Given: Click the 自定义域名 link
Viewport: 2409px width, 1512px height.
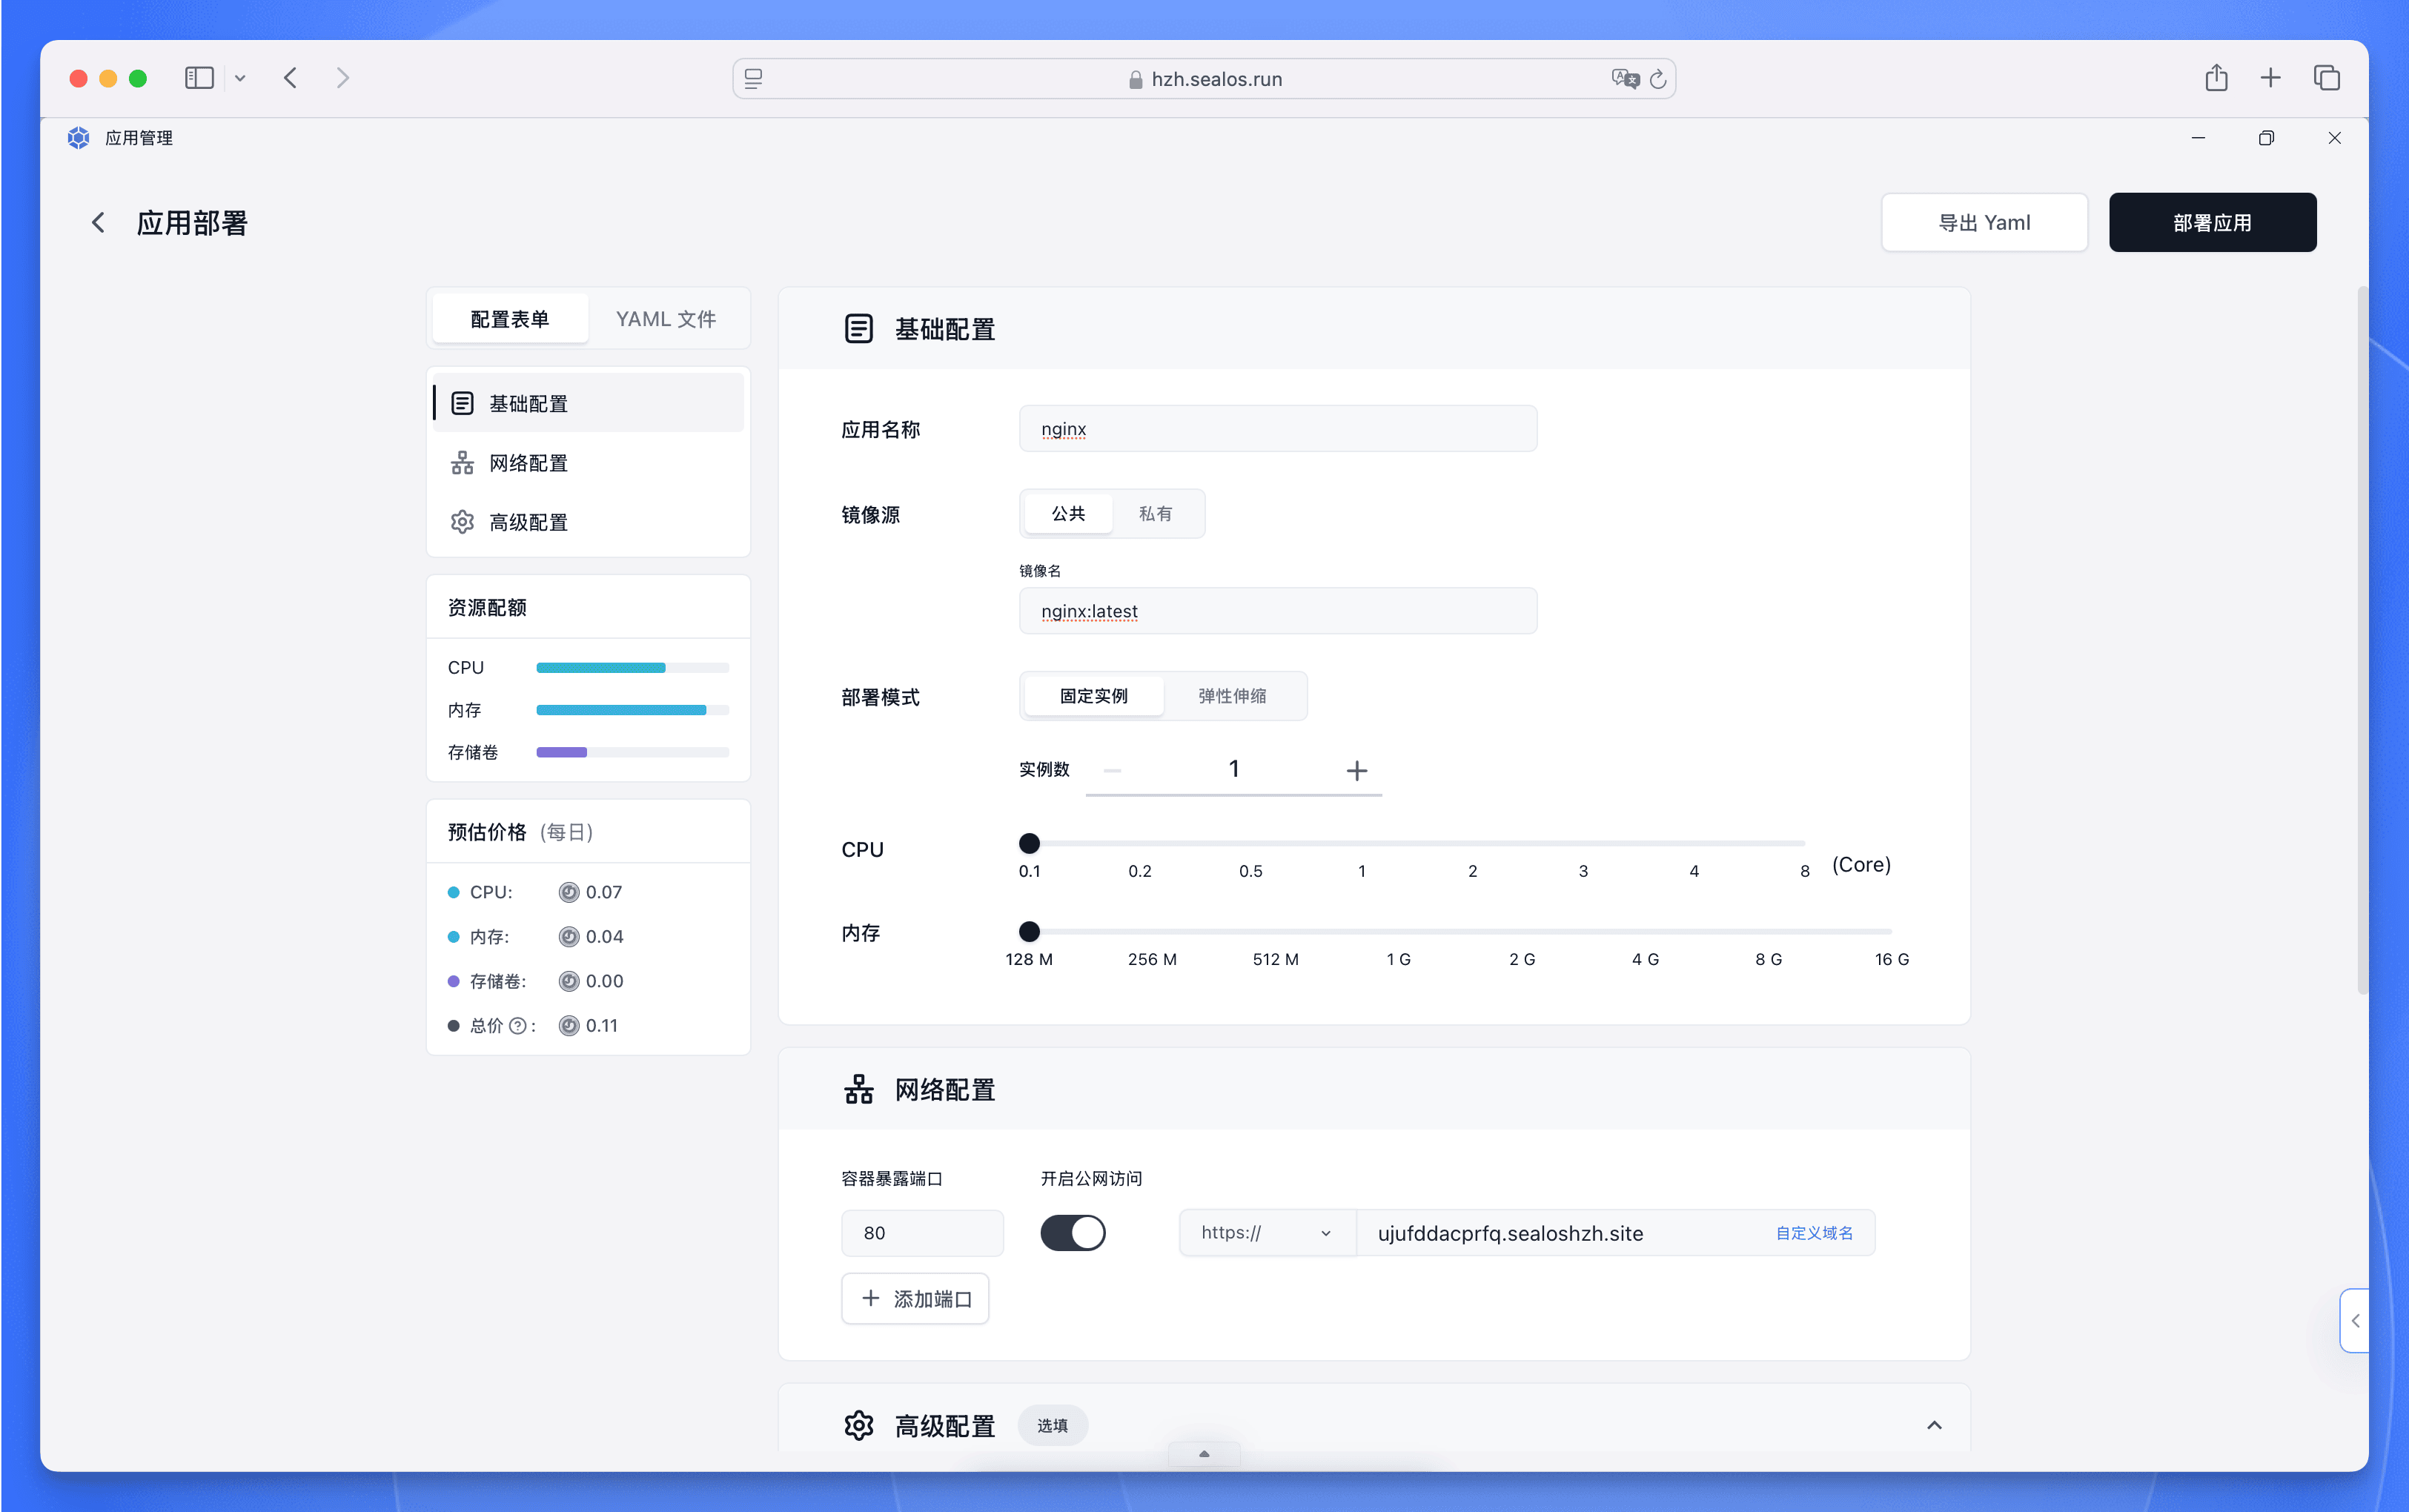Looking at the screenshot, I should pyautogui.click(x=1814, y=1233).
